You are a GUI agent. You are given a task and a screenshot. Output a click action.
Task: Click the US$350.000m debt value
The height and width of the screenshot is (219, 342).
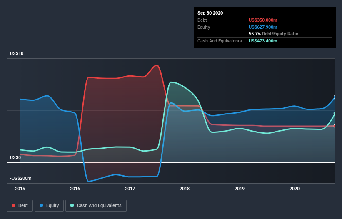click(263, 20)
